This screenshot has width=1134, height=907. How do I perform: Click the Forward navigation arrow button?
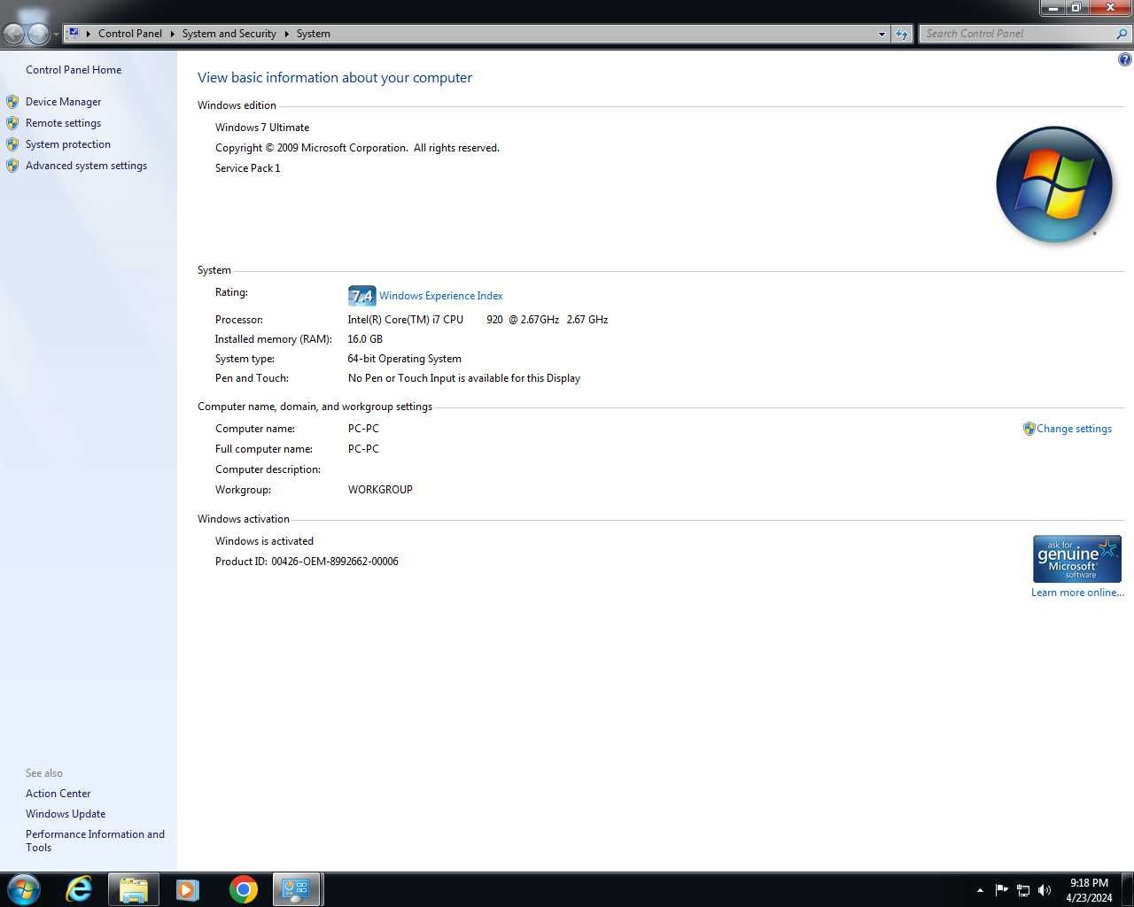point(38,34)
